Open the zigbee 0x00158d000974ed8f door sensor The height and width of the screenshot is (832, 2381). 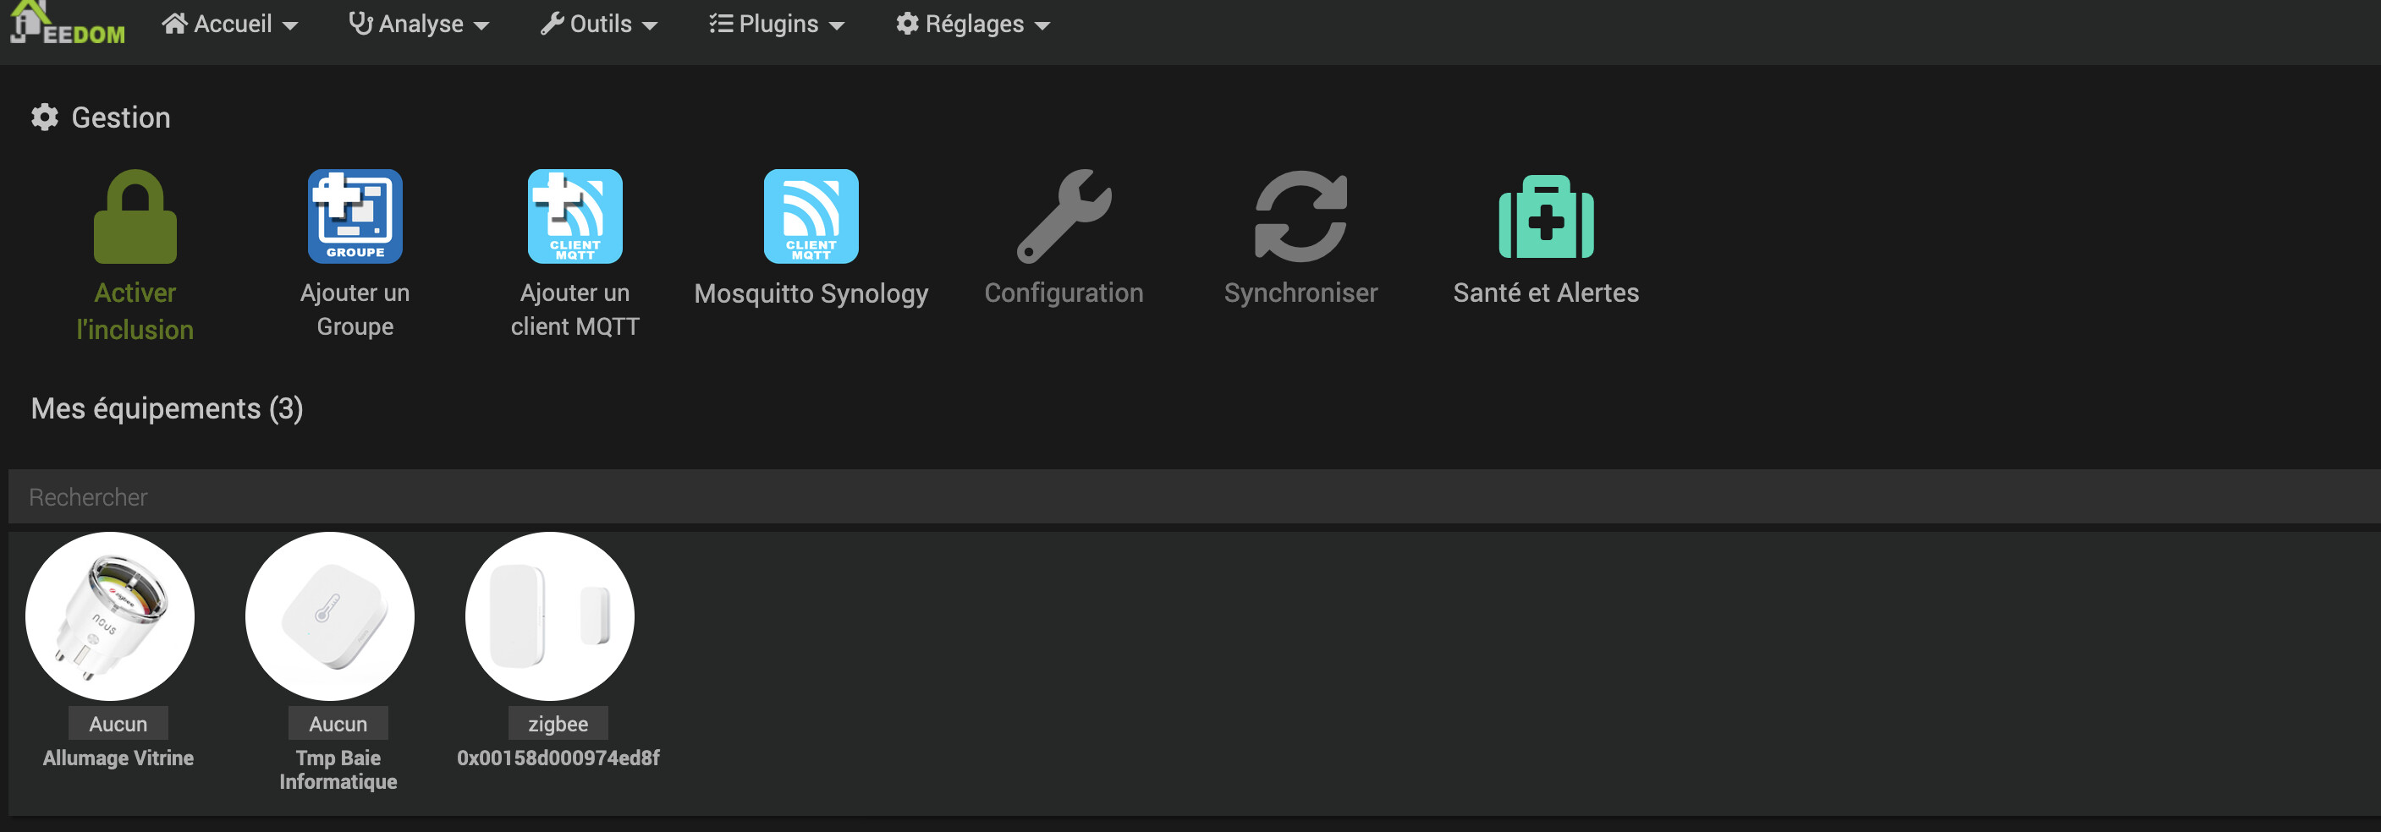click(550, 616)
